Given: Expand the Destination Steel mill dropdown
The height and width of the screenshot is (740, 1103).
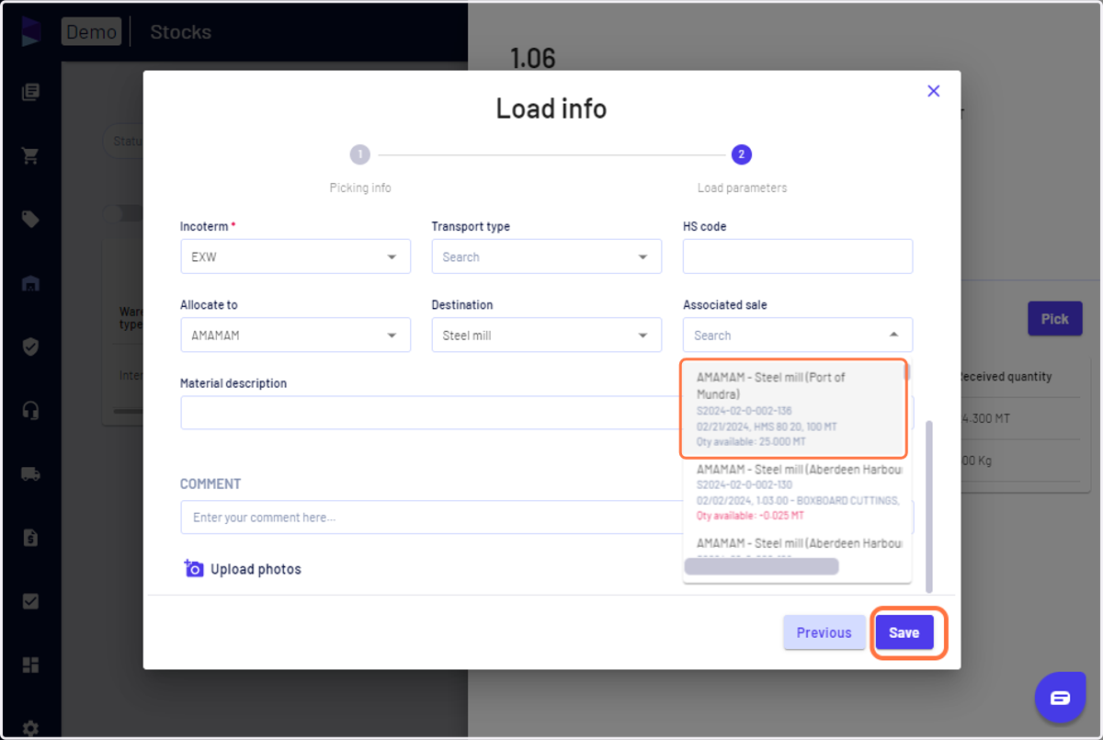Looking at the screenshot, I should coord(546,335).
